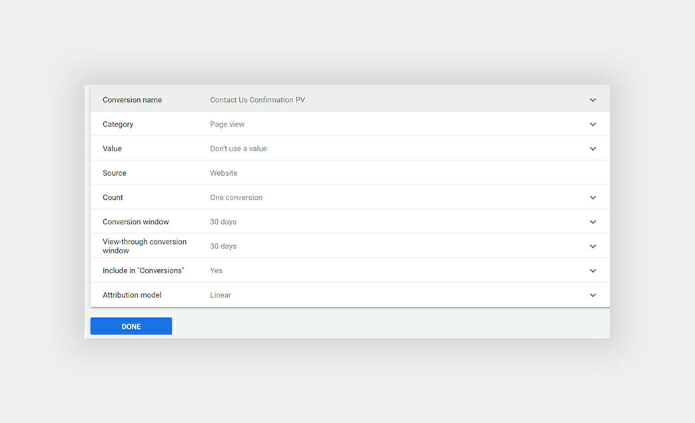
Task: Click "30 days" in Conversion window row
Action: [223, 222]
